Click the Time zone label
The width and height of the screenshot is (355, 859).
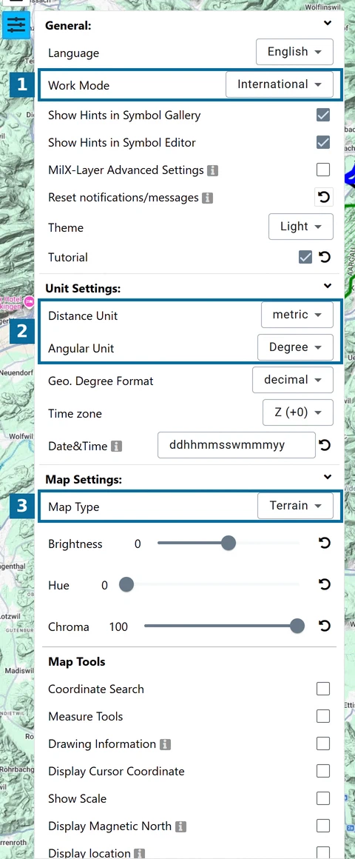75,414
